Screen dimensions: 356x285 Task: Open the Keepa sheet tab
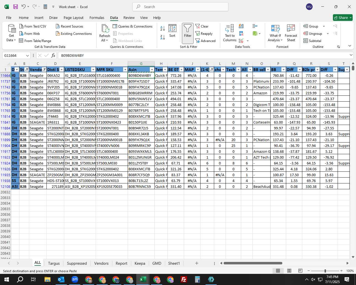pos(140,263)
